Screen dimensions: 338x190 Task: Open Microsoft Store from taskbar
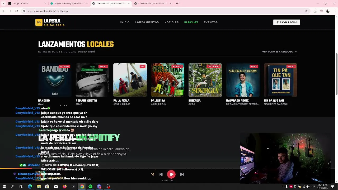47,187
